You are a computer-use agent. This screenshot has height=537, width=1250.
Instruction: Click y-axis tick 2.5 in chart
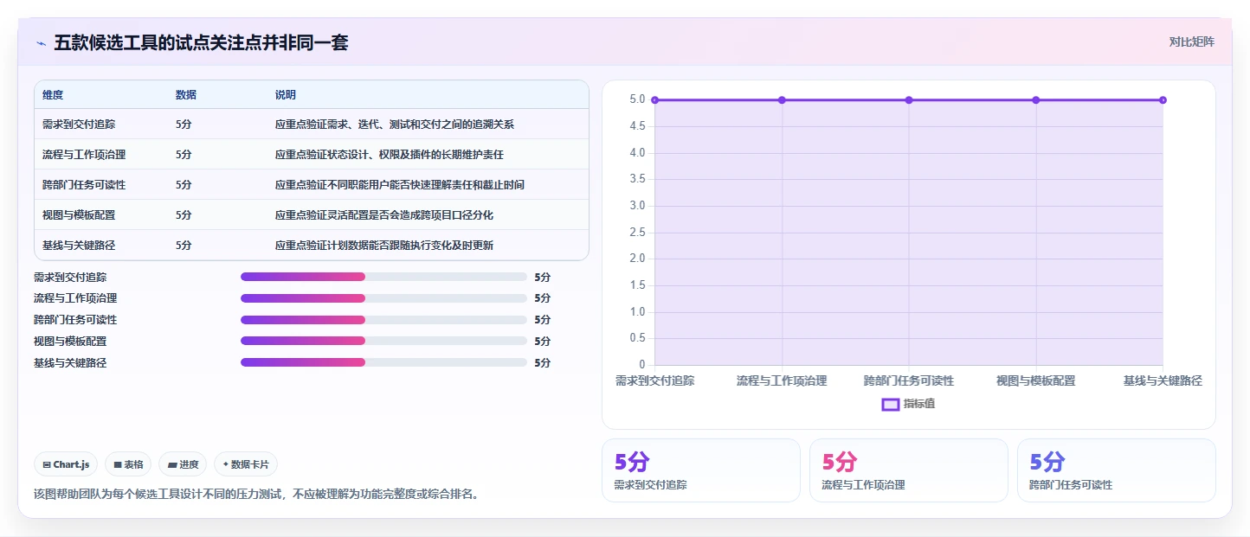(x=637, y=232)
